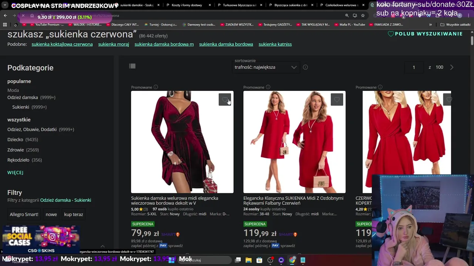This screenshot has width=474, height=266.
Task: Show Promowane info for the second offer
Action: point(268,87)
